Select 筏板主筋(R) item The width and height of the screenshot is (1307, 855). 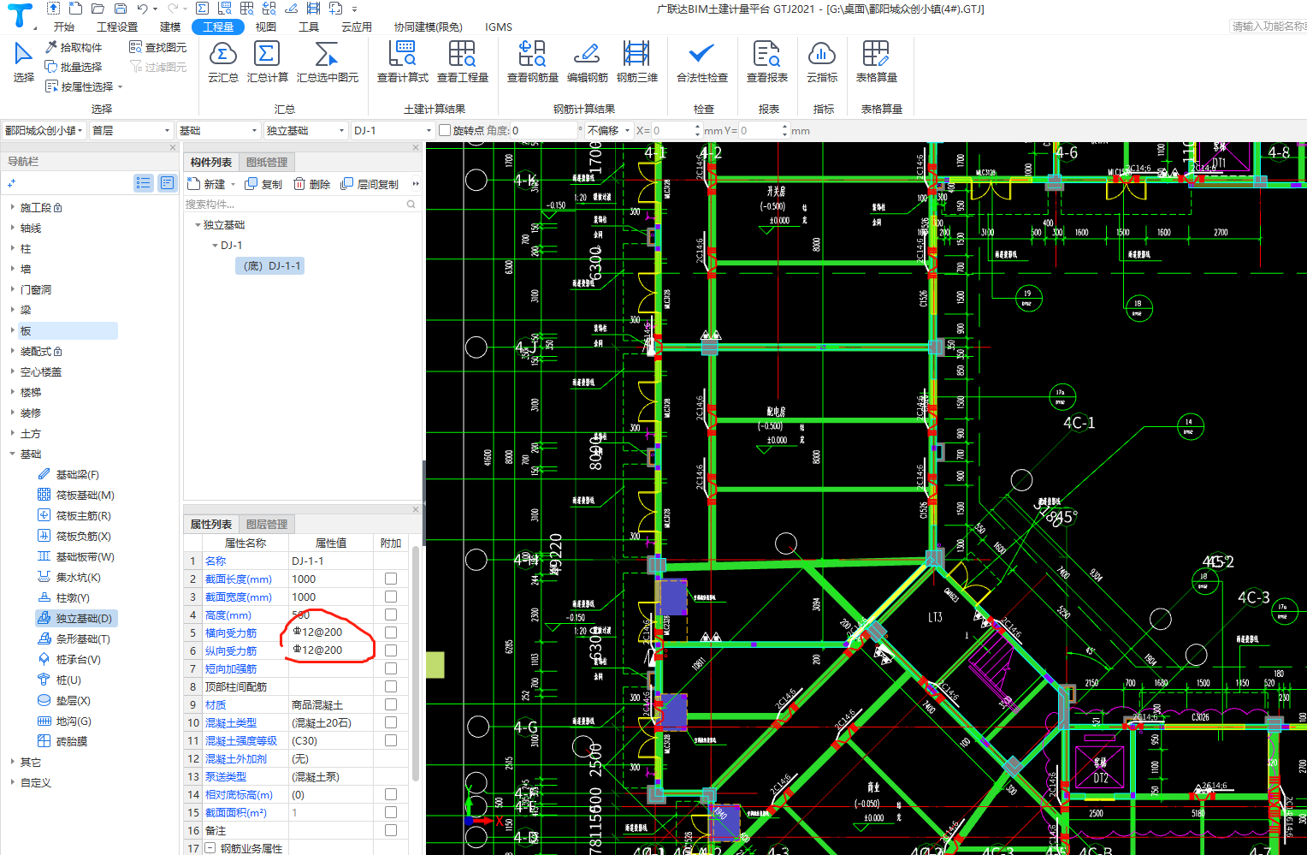[74, 515]
